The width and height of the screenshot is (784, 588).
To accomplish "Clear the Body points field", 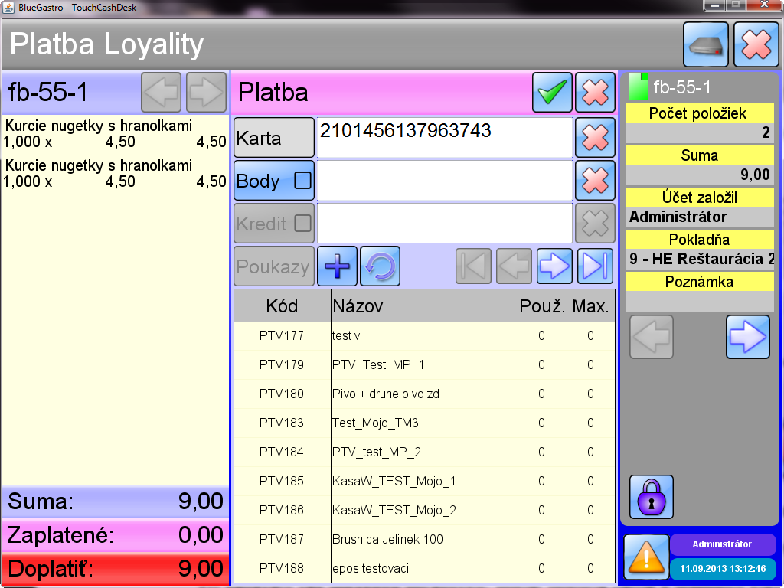I will pyautogui.click(x=595, y=181).
